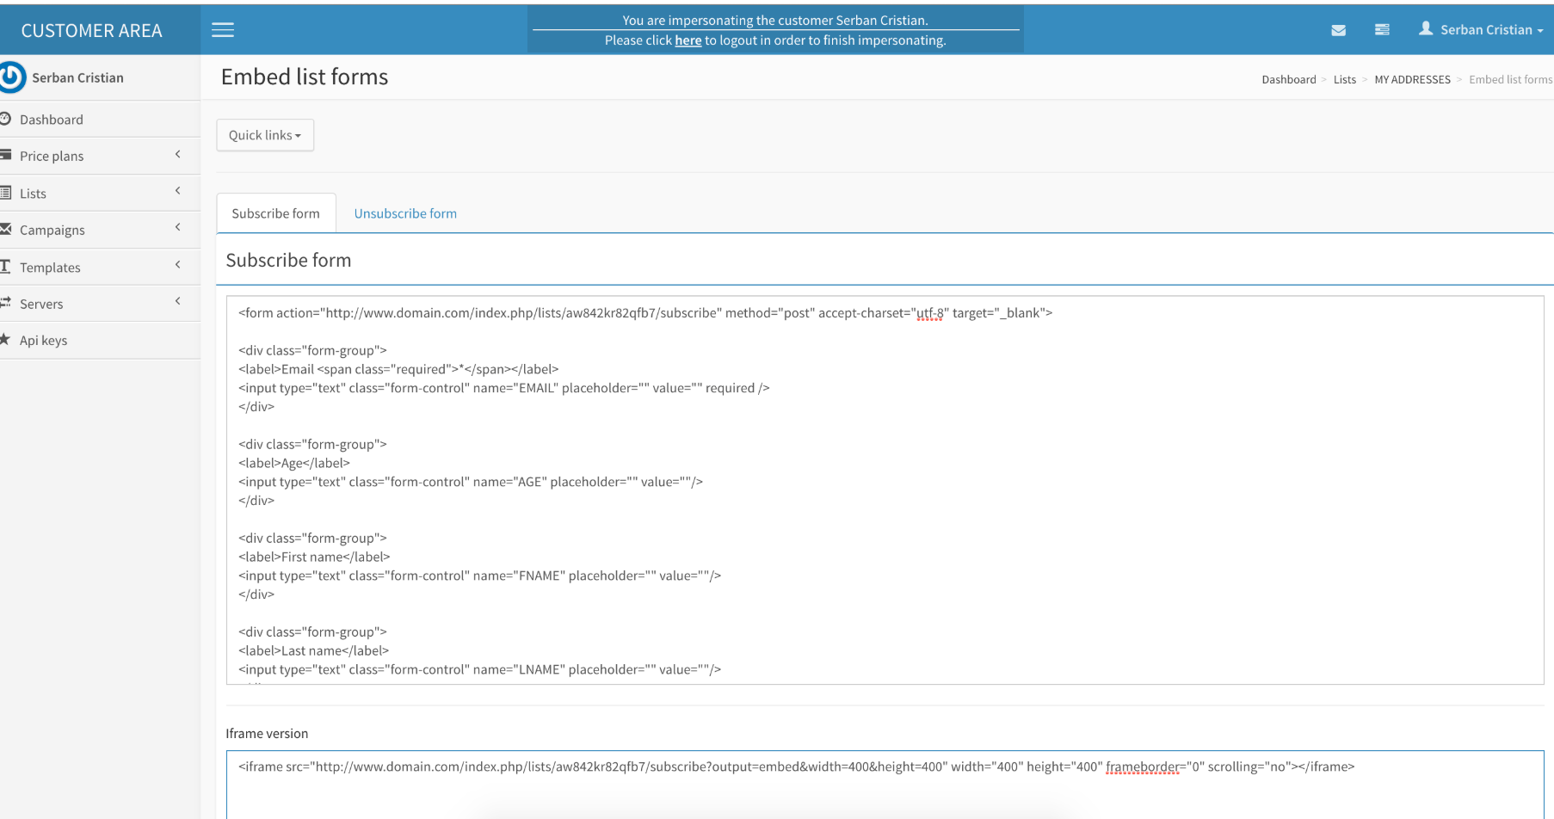Click the LNAME input code line
The height and width of the screenshot is (819, 1554).
point(480,669)
